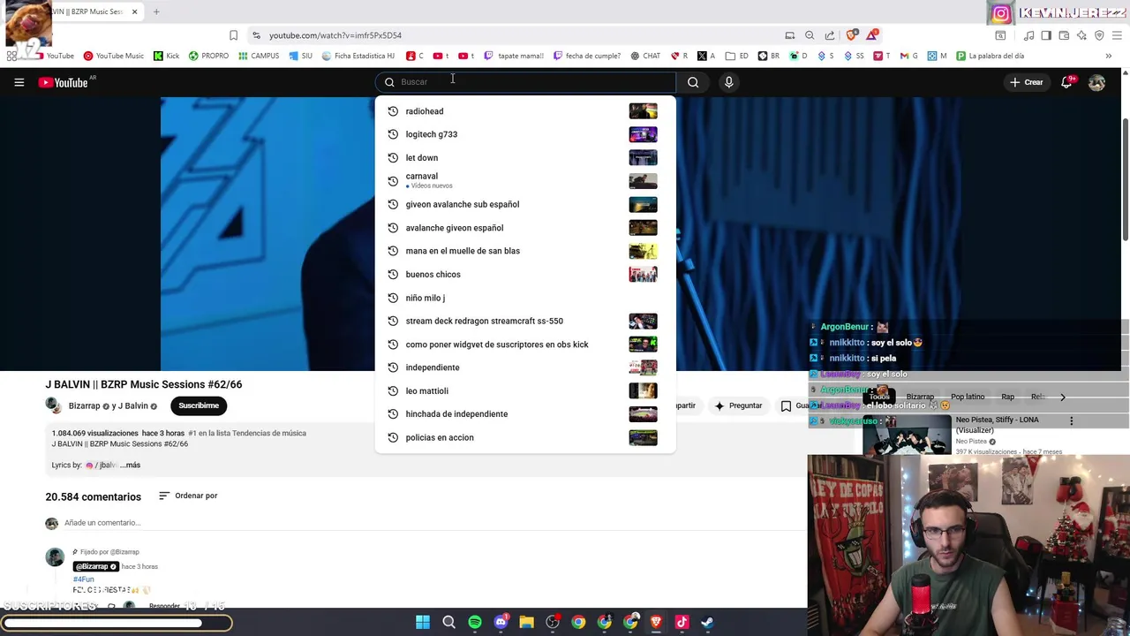The image size is (1130, 636).
Task: Open TikTok app from taskbar
Action: [x=682, y=622]
